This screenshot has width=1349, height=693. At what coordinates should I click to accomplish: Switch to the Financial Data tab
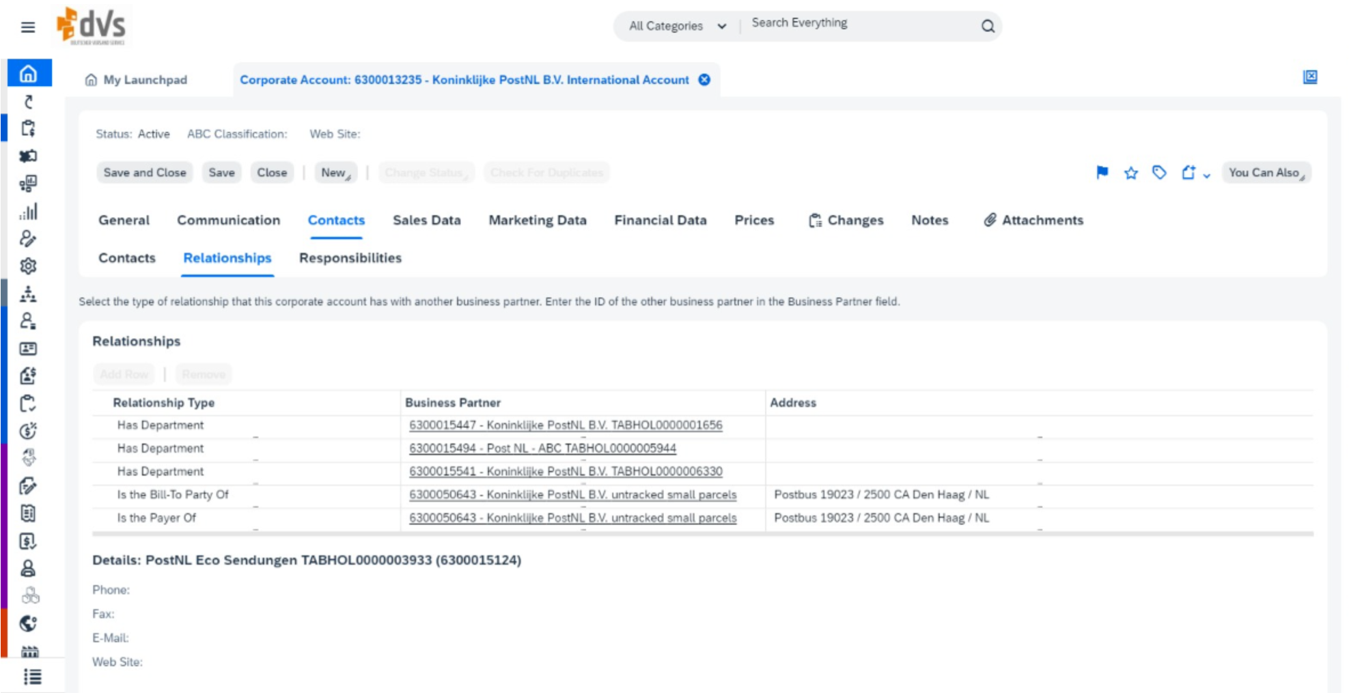click(660, 221)
